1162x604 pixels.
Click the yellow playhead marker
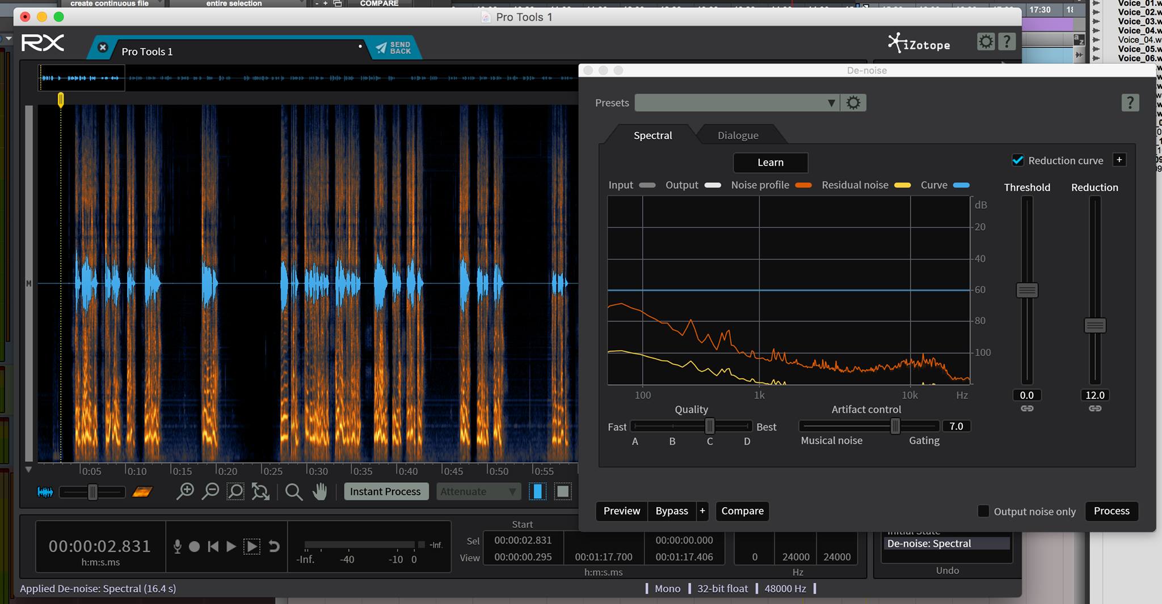pyautogui.click(x=61, y=100)
